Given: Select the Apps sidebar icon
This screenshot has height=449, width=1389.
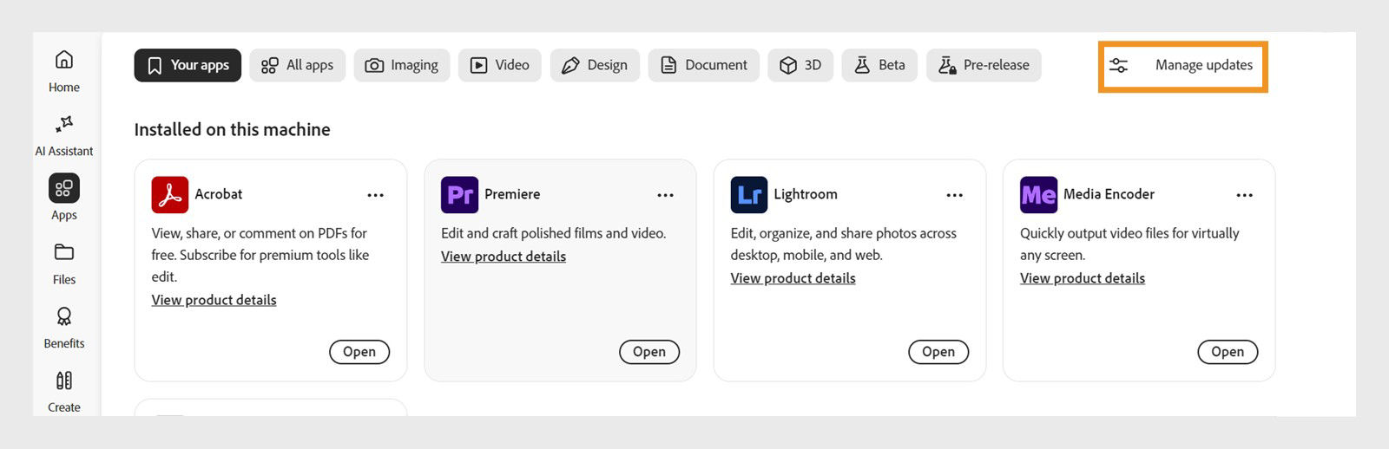Looking at the screenshot, I should pyautogui.click(x=63, y=198).
